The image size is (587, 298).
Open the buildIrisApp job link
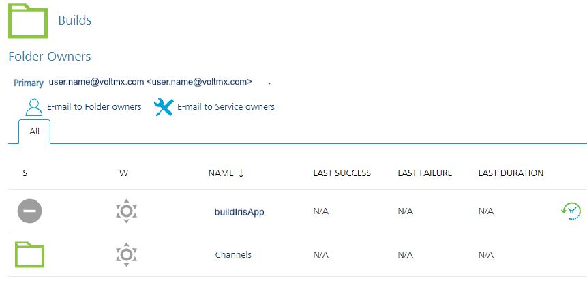pyautogui.click(x=239, y=212)
